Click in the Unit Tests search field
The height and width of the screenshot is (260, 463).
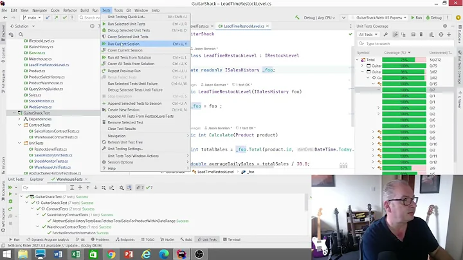[x=44, y=188]
